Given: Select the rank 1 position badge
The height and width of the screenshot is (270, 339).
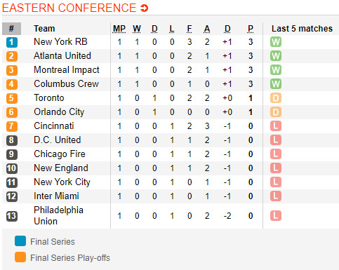Looking at the screenshot, I should point(12,42).
